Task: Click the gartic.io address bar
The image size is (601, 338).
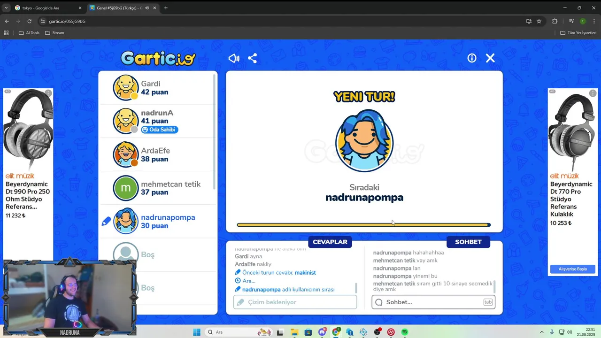Action: click(282, 21)
